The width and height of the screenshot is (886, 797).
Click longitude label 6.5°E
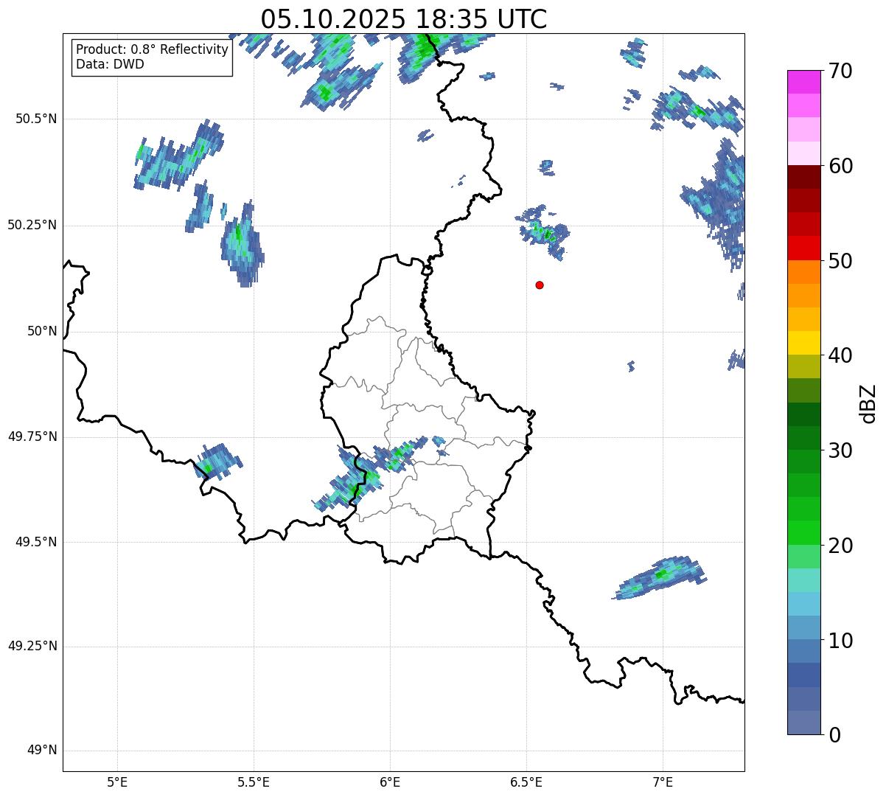tap(526, 782)
